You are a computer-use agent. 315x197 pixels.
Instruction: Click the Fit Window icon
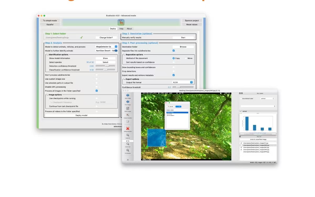128,150
